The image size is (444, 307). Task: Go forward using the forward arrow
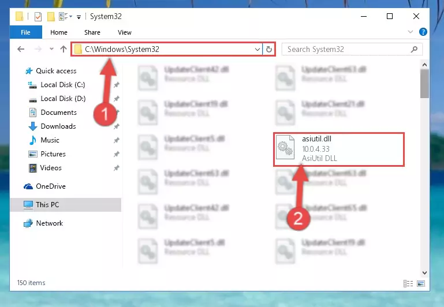(x=38, y=49)
